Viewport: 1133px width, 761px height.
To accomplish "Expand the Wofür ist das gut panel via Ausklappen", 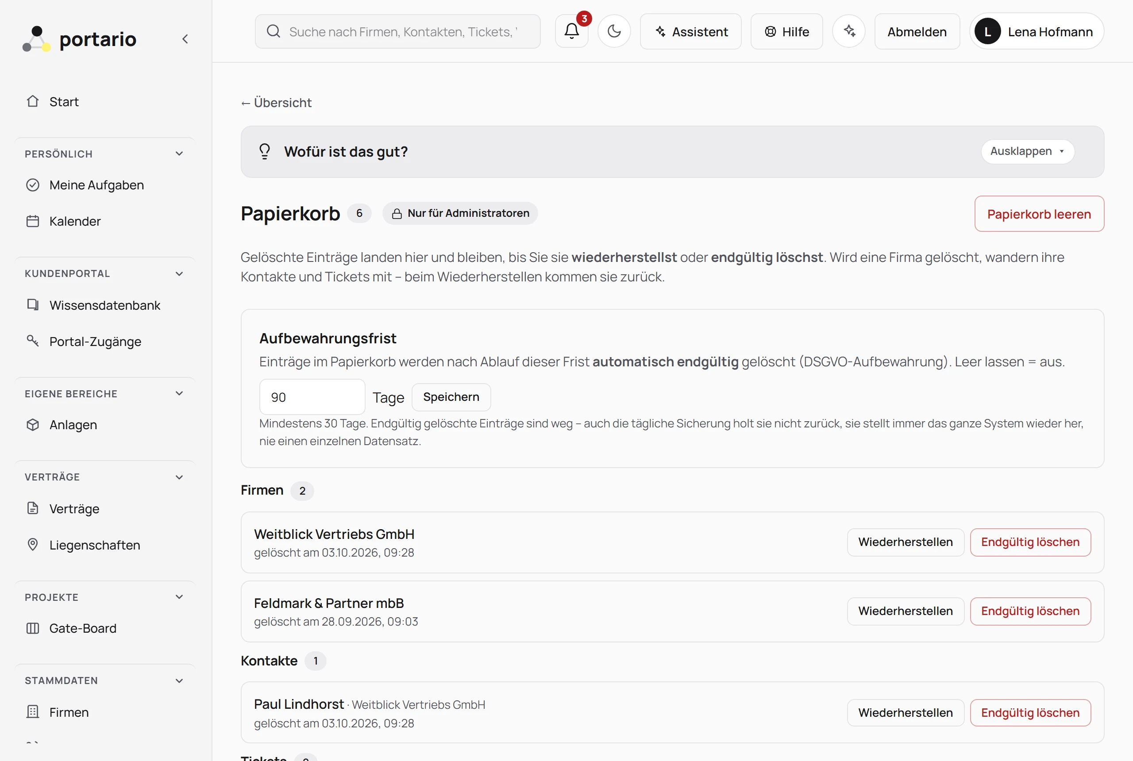I will (x=1028, y=151).
